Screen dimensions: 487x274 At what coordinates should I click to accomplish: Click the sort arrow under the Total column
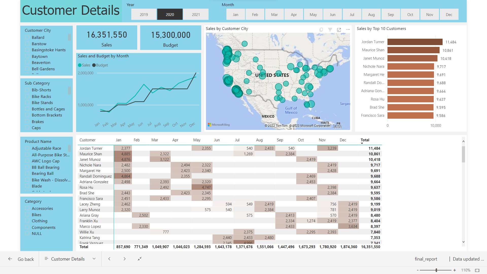click(x=362, y=143)
